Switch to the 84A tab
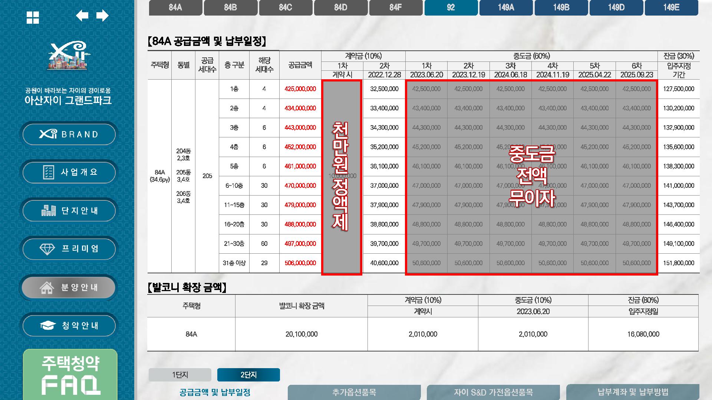The image size is (712, 400). pos(175,8)
